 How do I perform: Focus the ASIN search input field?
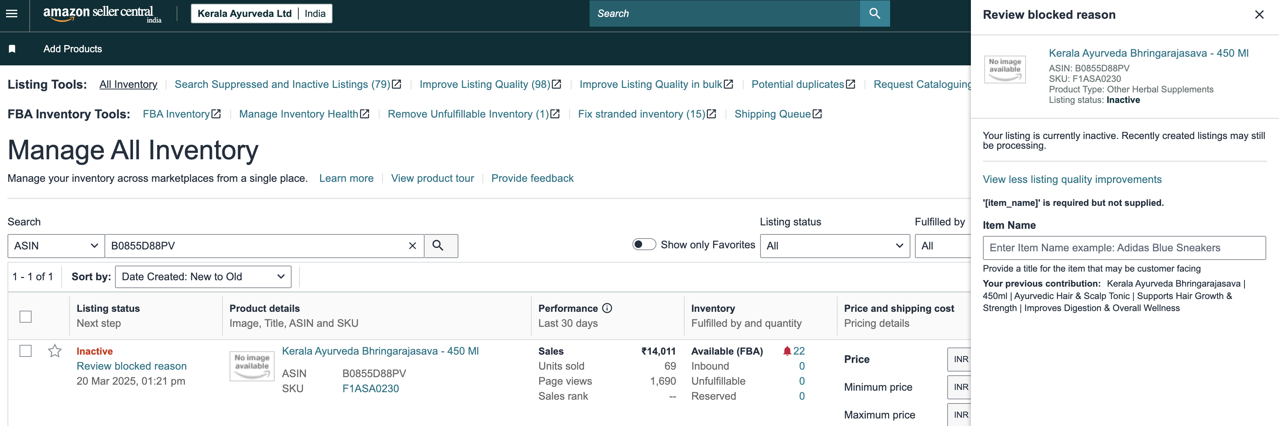[x=264, y=246]
